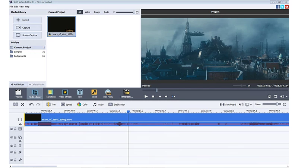
Task: Open the Color correction tool
Action: [82, 105]
